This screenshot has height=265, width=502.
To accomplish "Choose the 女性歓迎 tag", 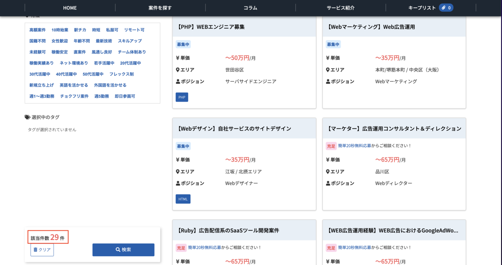I will point(60,41).
